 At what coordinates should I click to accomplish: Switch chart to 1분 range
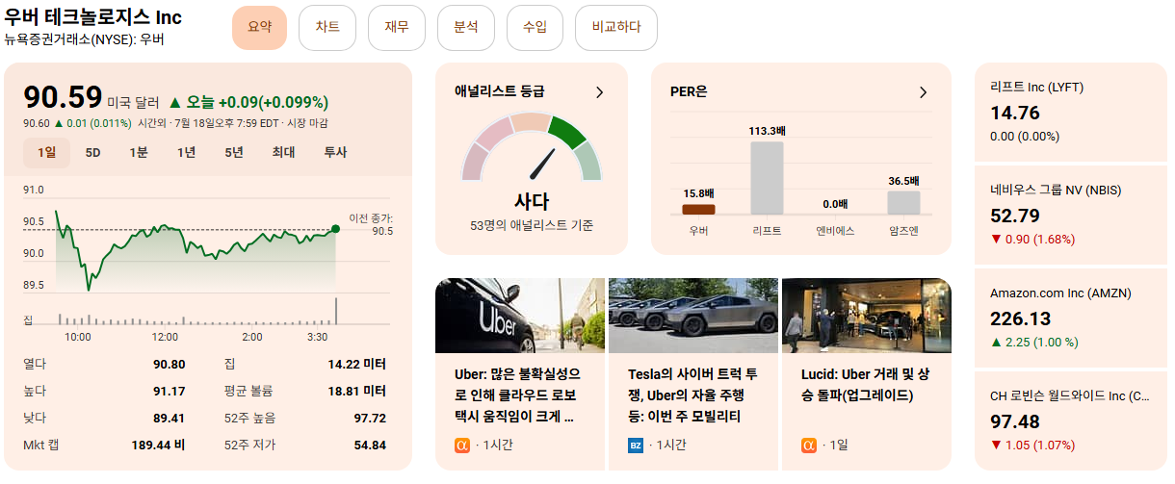coord(139,152)
